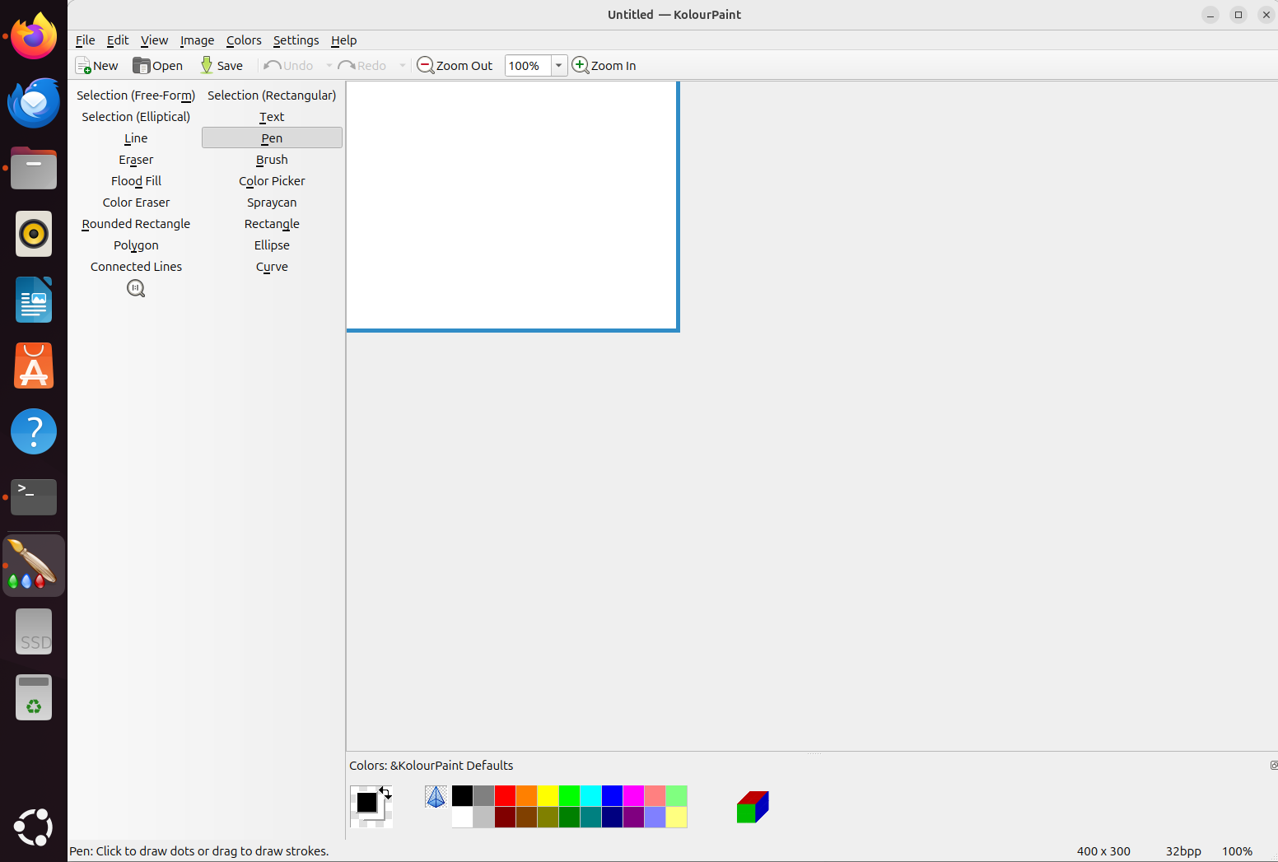Viewport: 1278px width, 862px height.
Task: Pick the cyan color swatch
Action: click(590, 796)
